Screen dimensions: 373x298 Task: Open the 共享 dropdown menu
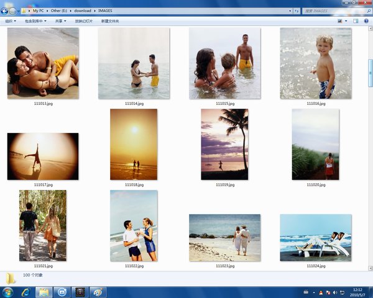coord(61,21)
